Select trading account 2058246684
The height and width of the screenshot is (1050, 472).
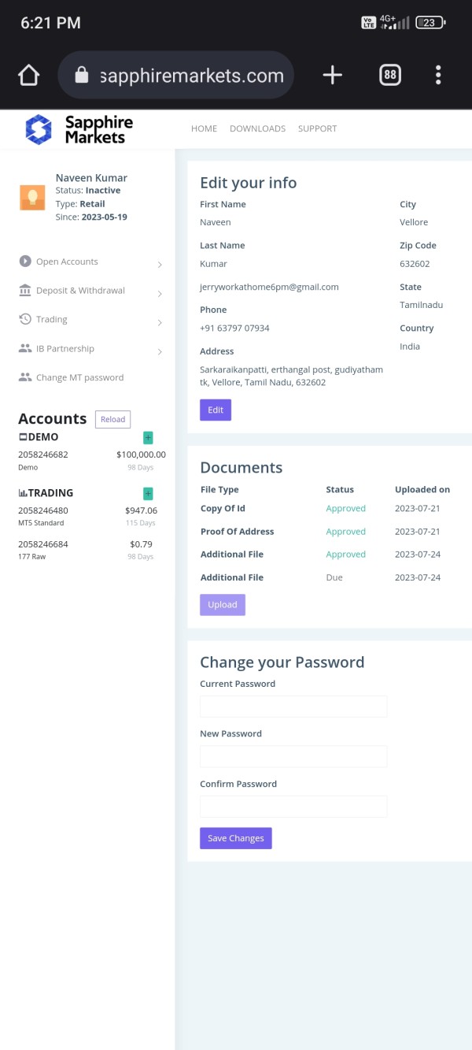click(x=43, y=544)
